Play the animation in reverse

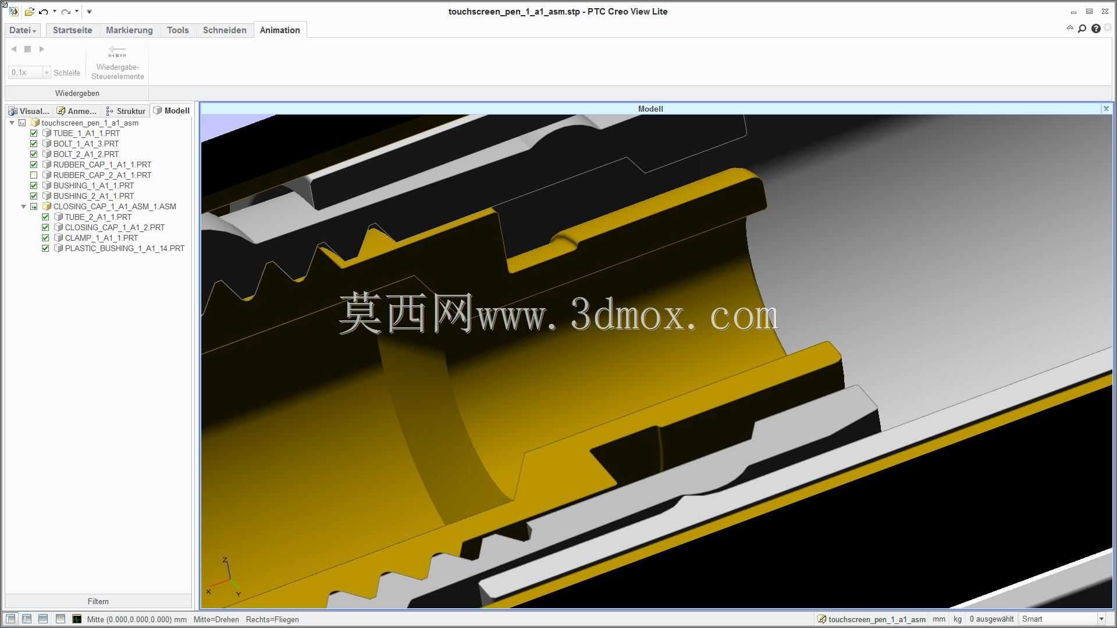[14, 49]
